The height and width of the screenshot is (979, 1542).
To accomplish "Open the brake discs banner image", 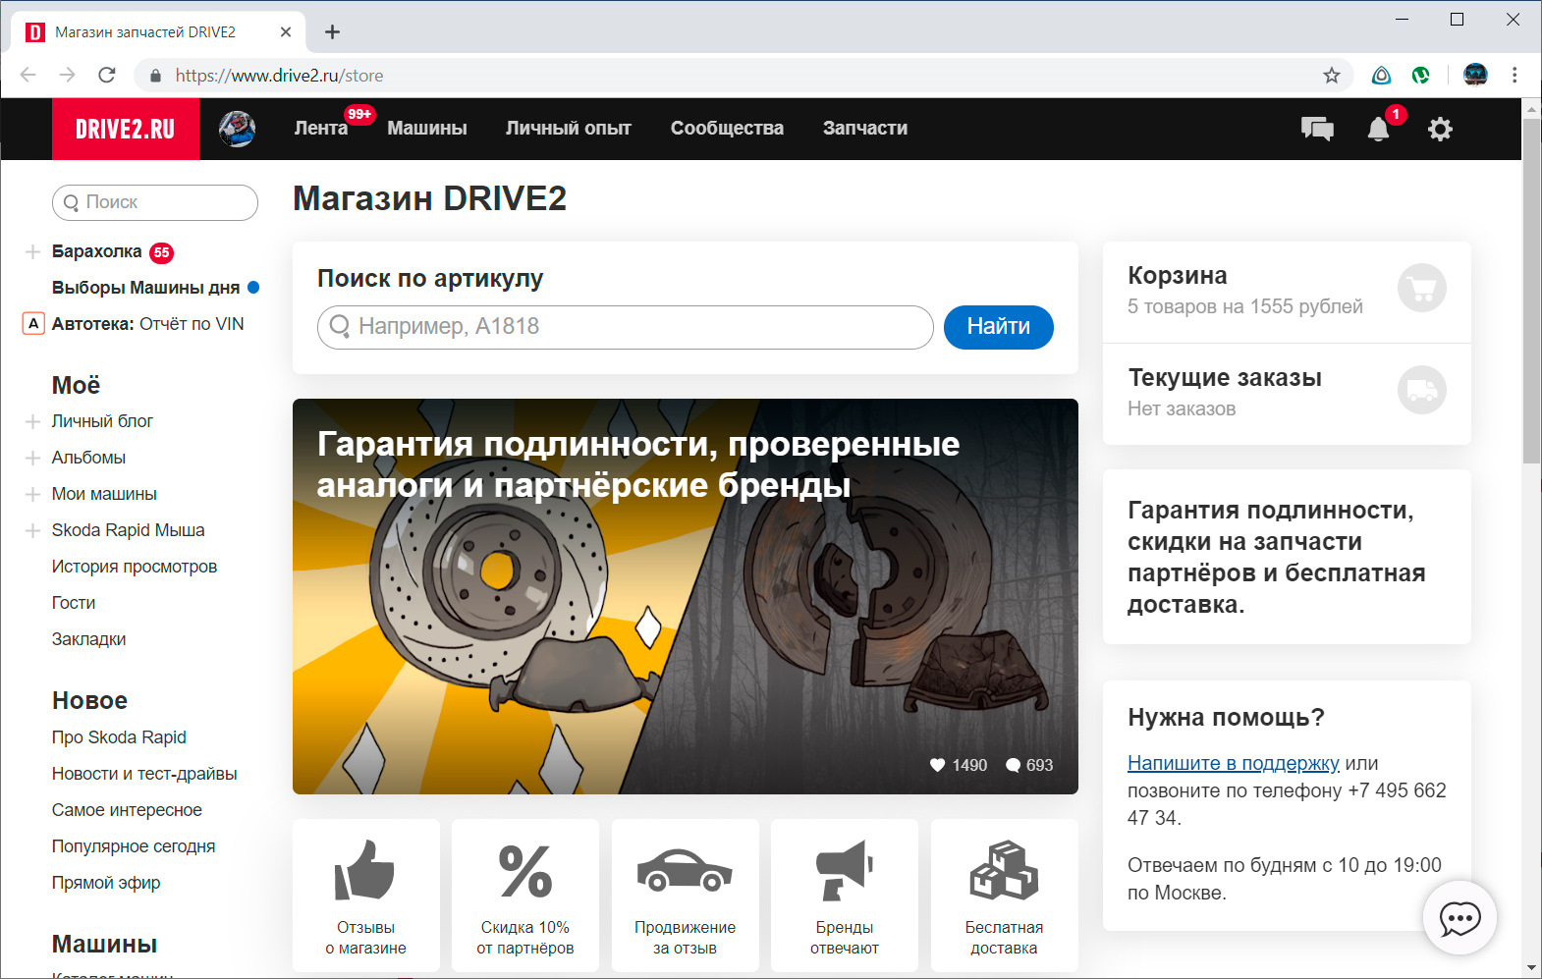I will tap(686, 596).
